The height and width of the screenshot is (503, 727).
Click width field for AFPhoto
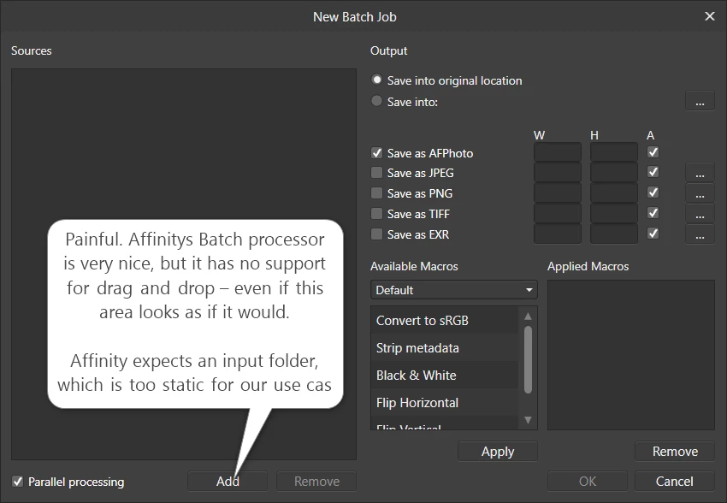tap(558, 152)
